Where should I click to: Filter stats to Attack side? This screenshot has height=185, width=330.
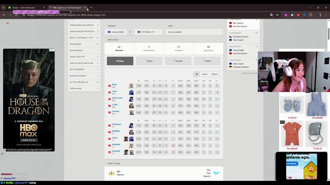(204, 74)
